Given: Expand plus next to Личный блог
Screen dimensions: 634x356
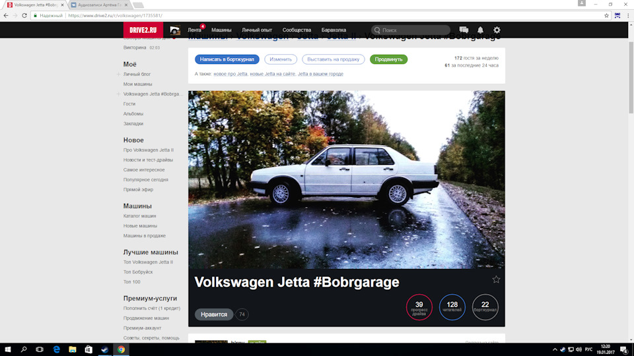Looking at the screenshot, I should (x=118, y=74).
